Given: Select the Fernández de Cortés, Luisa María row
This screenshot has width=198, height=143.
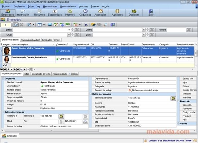Looking at the screenshot, I should point(98,59).
